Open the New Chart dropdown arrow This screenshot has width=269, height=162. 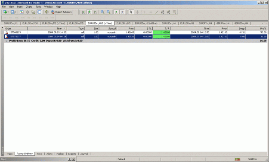[8, 12]
